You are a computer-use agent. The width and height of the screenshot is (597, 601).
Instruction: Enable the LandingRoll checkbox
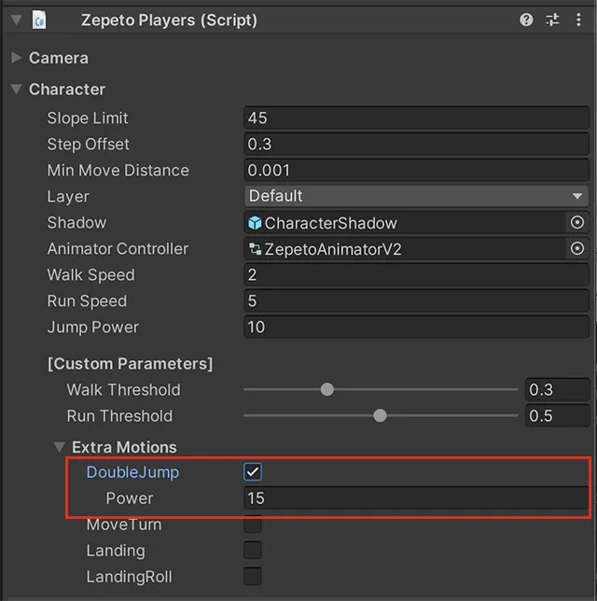(253, 576)
